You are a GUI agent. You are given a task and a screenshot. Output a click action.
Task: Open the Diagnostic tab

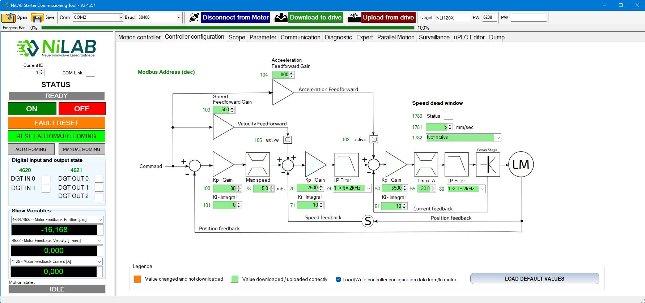(338, 37)
